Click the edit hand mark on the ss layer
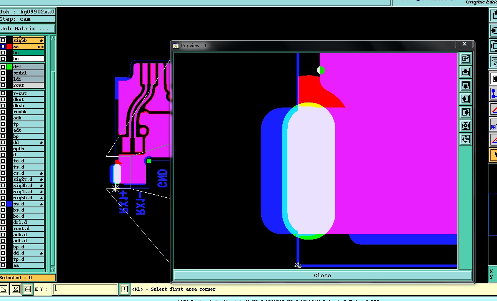The width and height of the screenshot is (497, 301). [x=39, y=46]
